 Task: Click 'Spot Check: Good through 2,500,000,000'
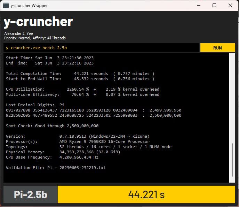point(52,126)
